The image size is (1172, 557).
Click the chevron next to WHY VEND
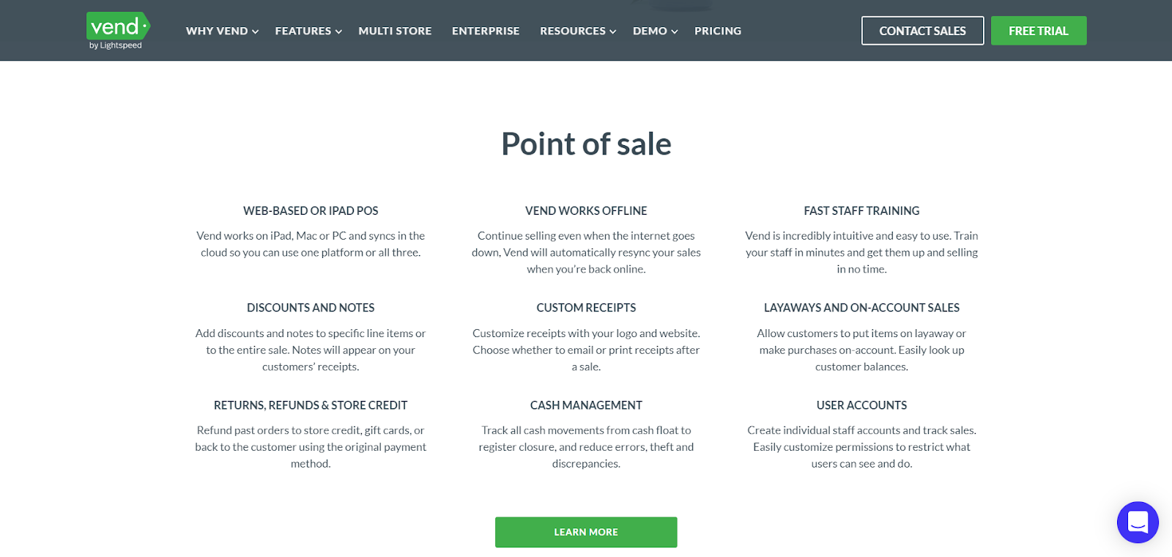pyautogui.click(x=254, y=32)
